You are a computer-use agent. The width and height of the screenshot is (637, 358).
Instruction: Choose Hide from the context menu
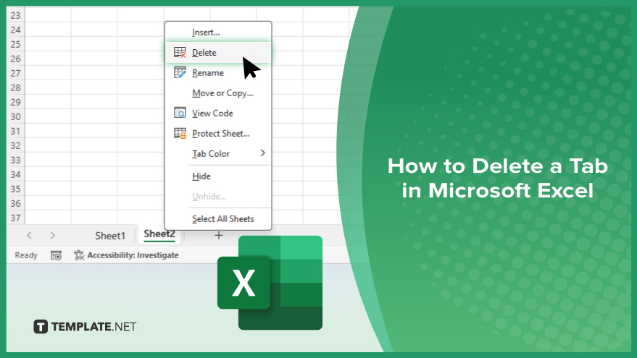[218, 176]
